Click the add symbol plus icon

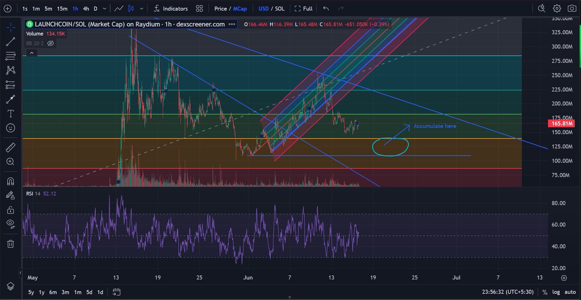click(x=7, y=8)
